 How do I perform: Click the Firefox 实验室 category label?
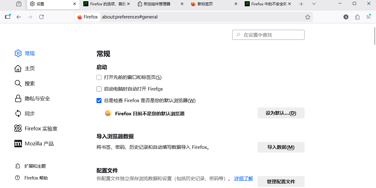click(41, 128)
